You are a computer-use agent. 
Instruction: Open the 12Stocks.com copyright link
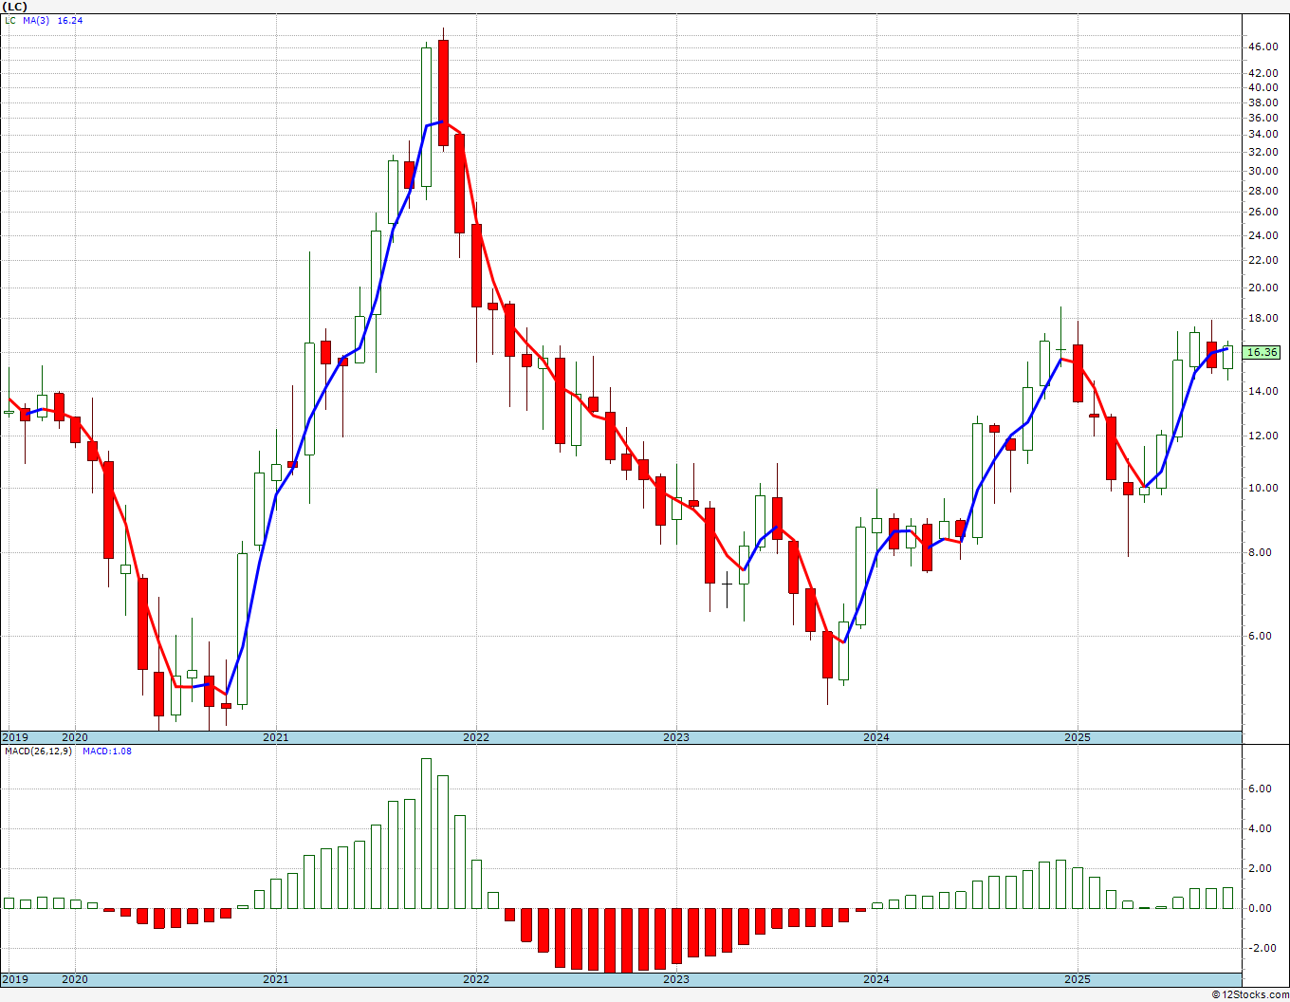pos(1250,994)
